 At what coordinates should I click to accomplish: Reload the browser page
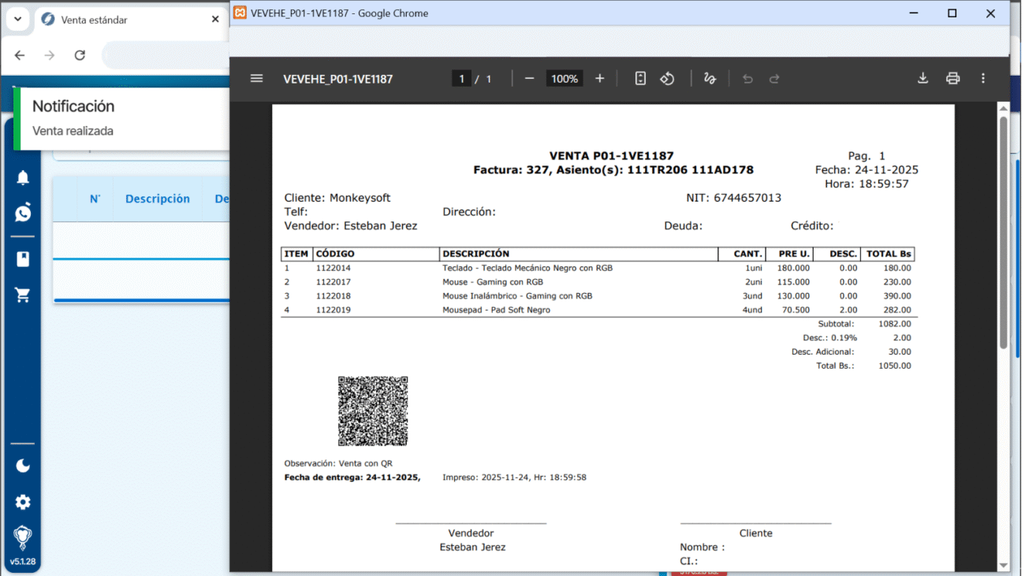pyautogui.click(x=80, y=55)
